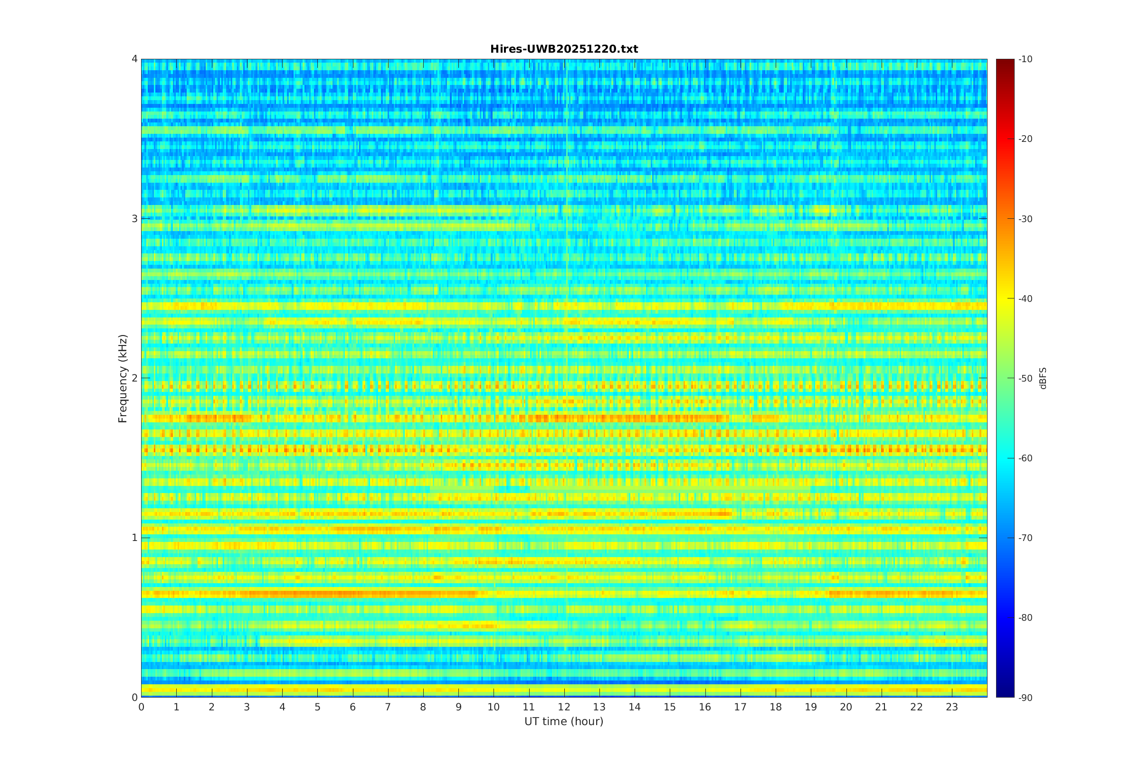Click the 'dBFS' colorbar label
The image size is (1140, 783).
tap(1043, 378)
